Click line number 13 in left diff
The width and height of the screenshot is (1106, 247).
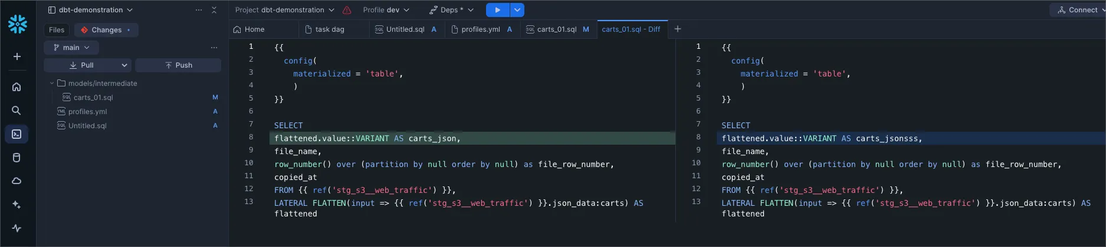point(249,201)
